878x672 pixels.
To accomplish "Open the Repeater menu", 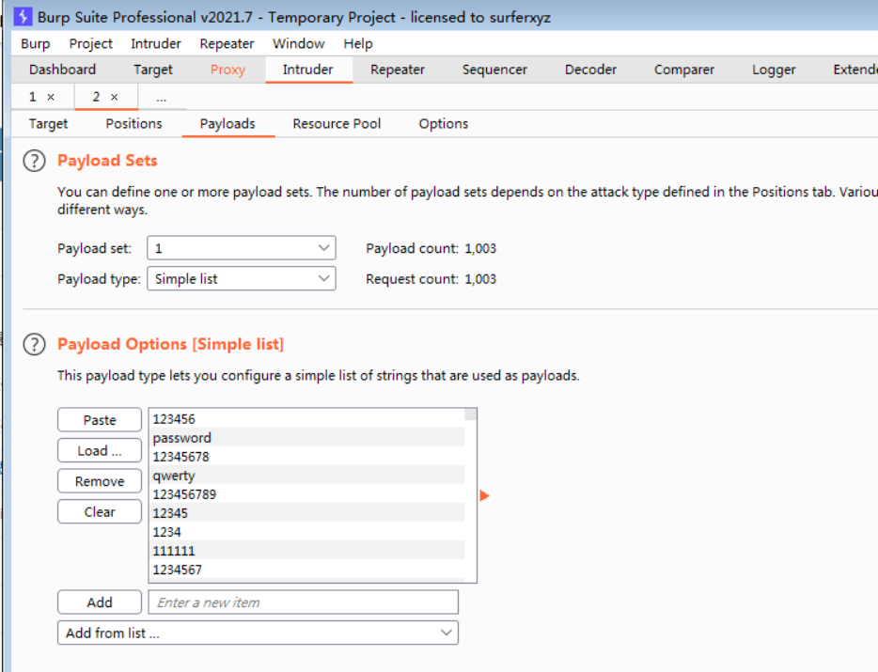I will (x=227, y=43).
